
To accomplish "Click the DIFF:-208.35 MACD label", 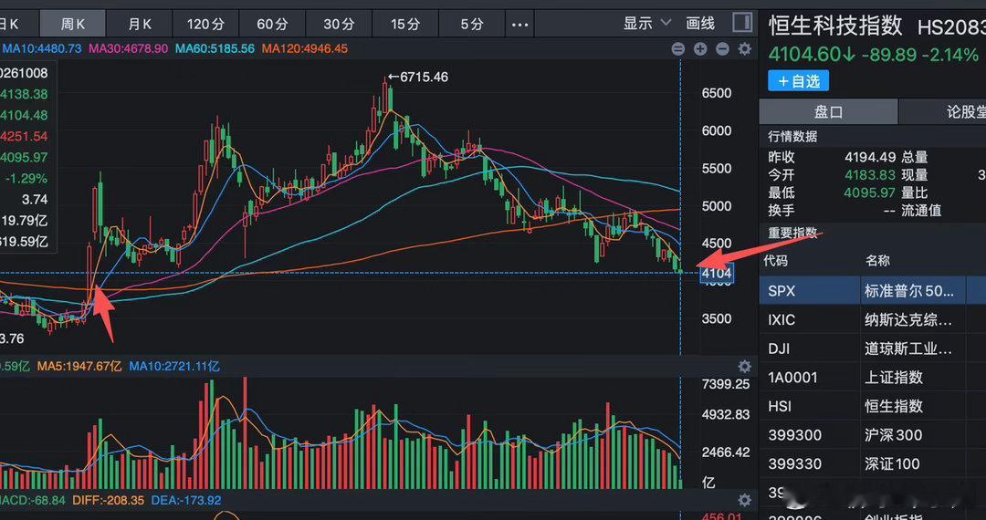I will [109, 501].
